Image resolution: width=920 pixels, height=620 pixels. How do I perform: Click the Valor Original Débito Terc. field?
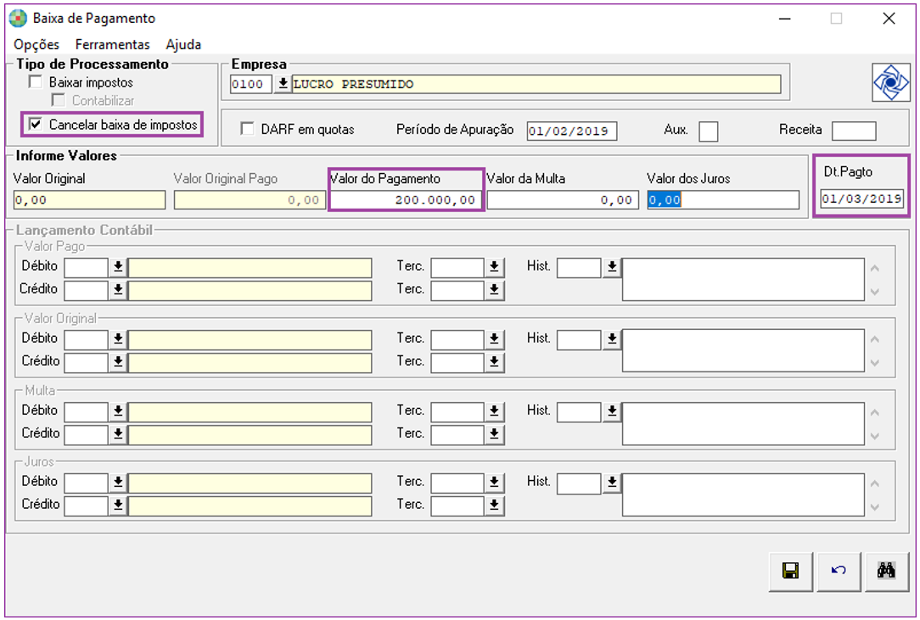(x=457, y=339)
